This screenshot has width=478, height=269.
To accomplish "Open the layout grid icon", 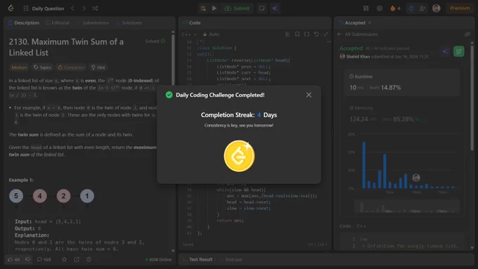I will 366,8.
